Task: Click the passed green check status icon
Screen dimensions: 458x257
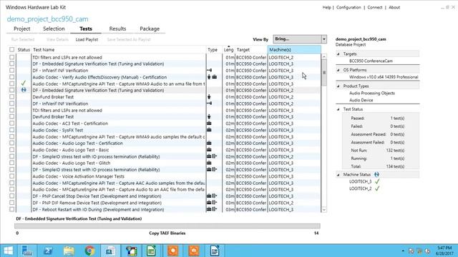Action: [x=24, y=84]
